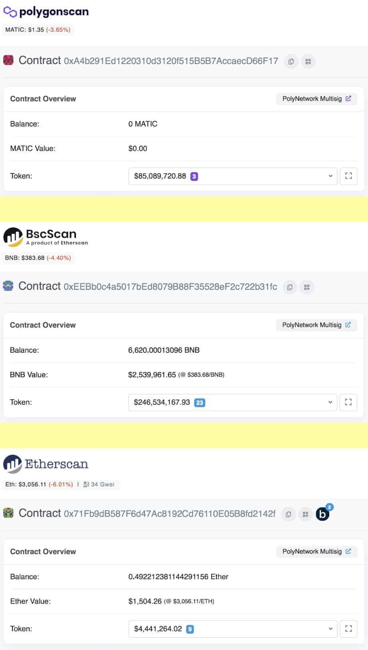Click the '0 MATIC' balance value

(x=143, y=124)
